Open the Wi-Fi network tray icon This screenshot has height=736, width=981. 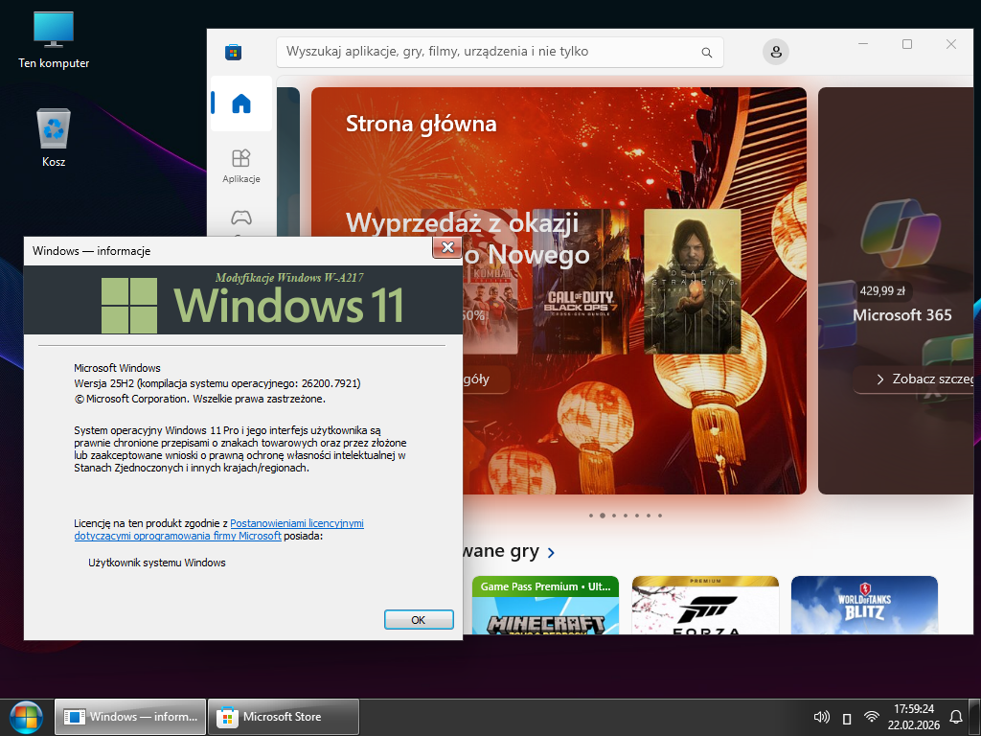(871, 717)
